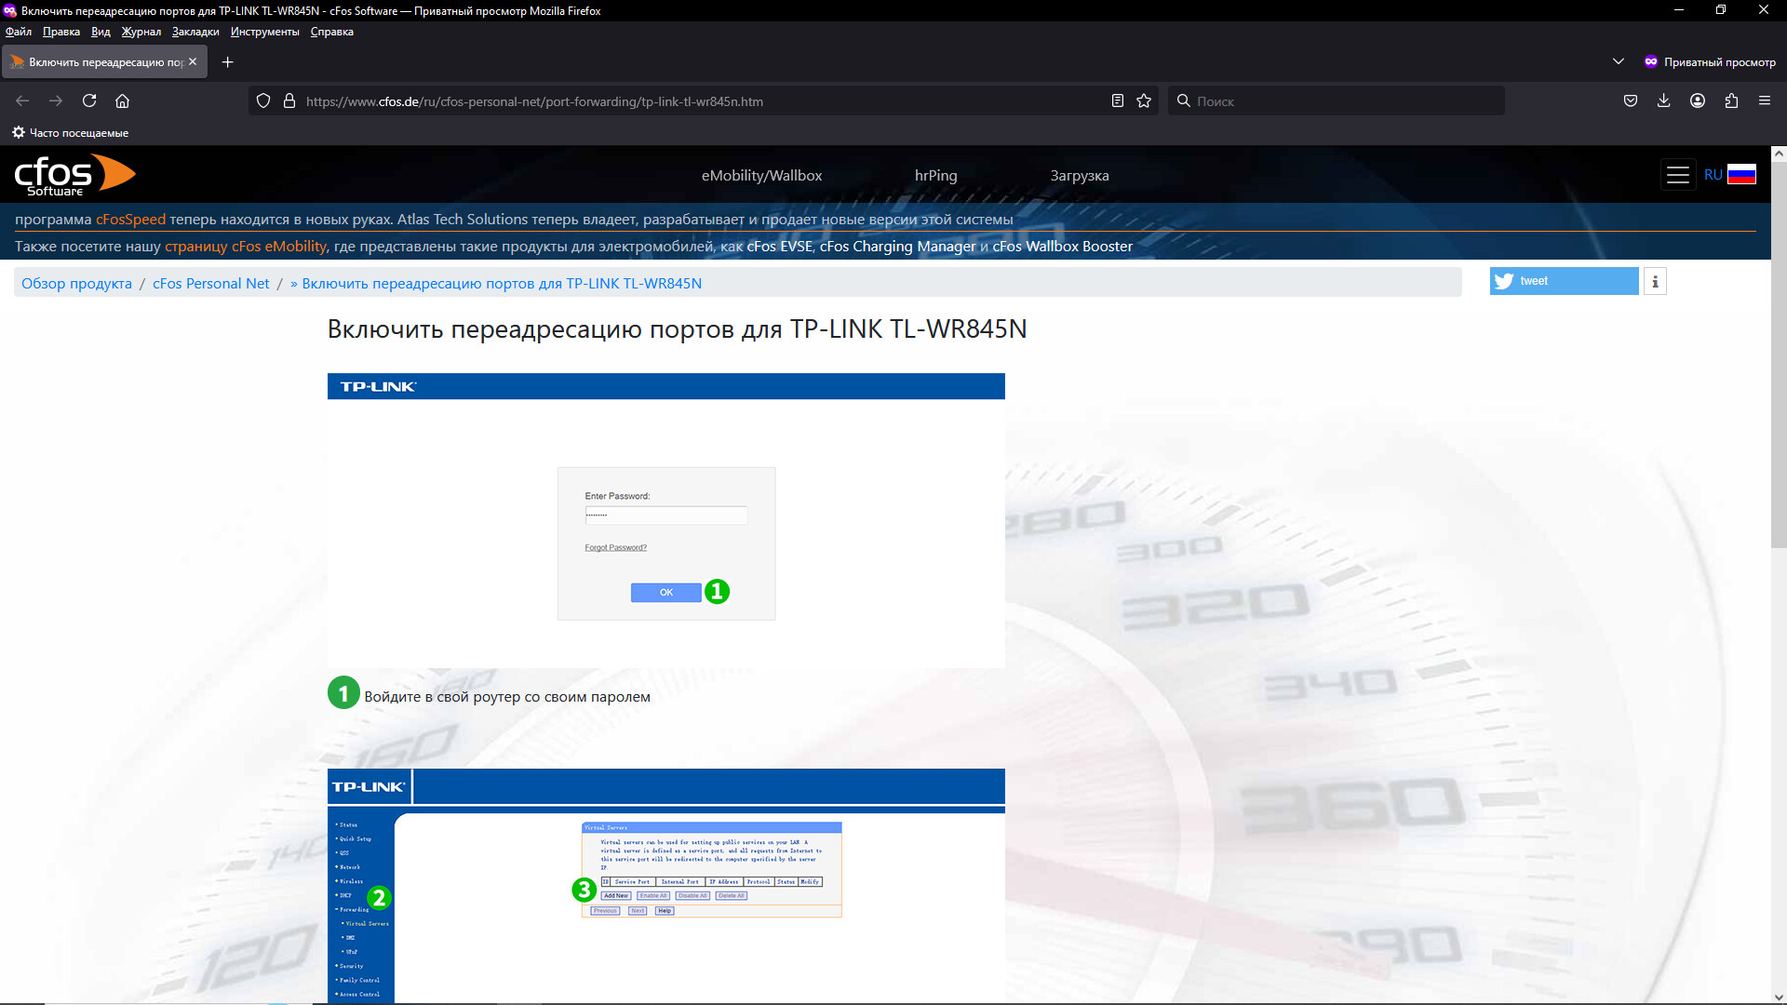
Task: Open the cFos site hamburger menu
Action: pos(1678,175)
